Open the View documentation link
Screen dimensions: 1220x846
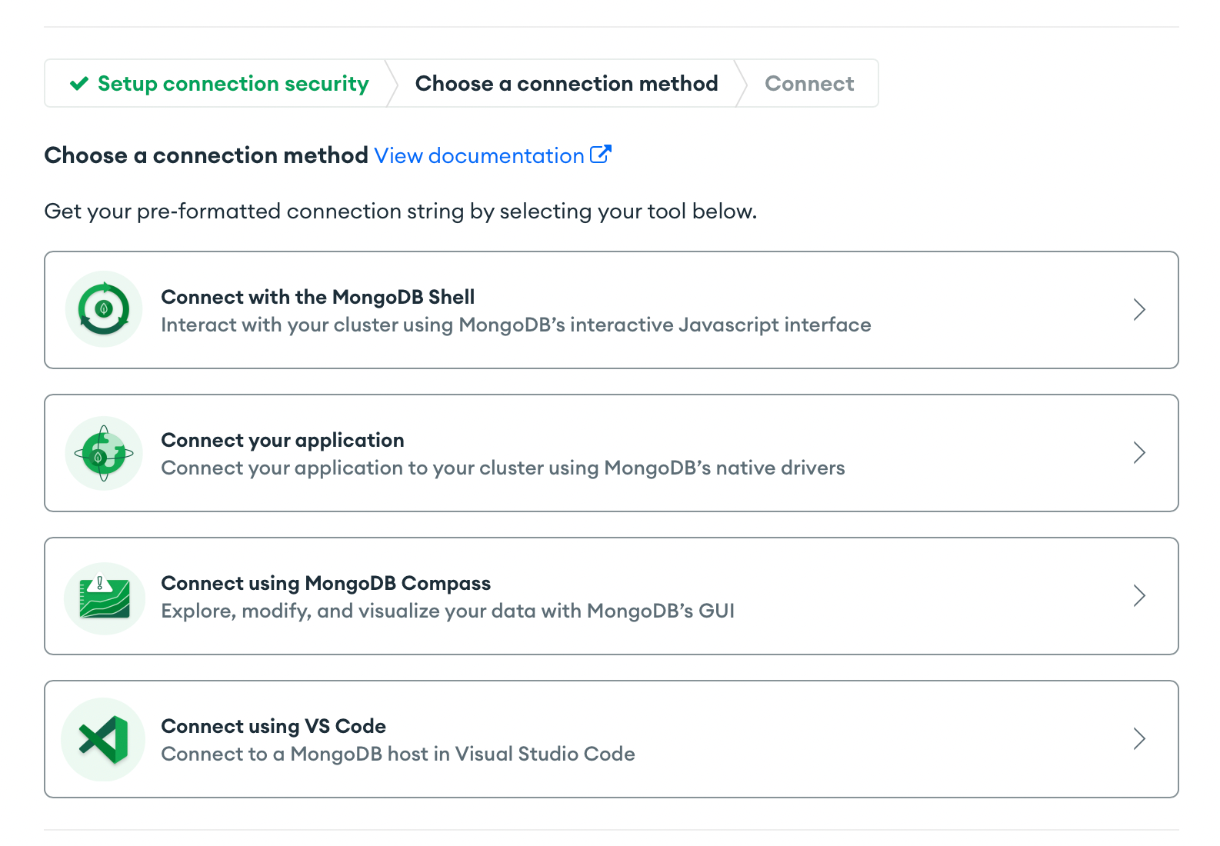pos(478,155)
